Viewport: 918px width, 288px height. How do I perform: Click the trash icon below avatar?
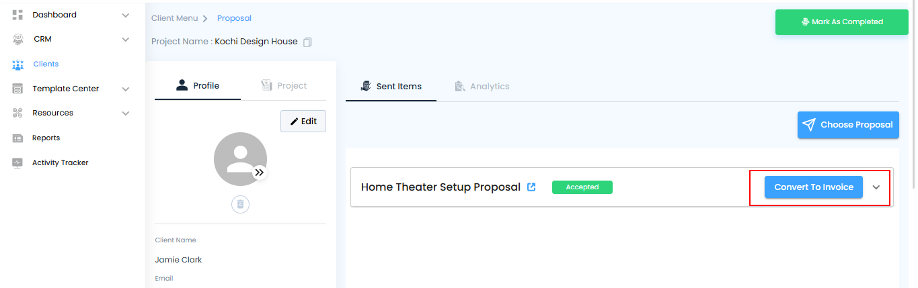pyautogui.click(x=240, y=204)
